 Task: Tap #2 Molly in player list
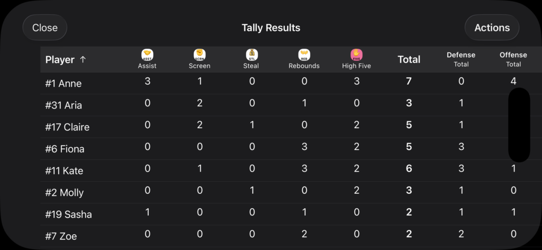[x=65, y=193]
